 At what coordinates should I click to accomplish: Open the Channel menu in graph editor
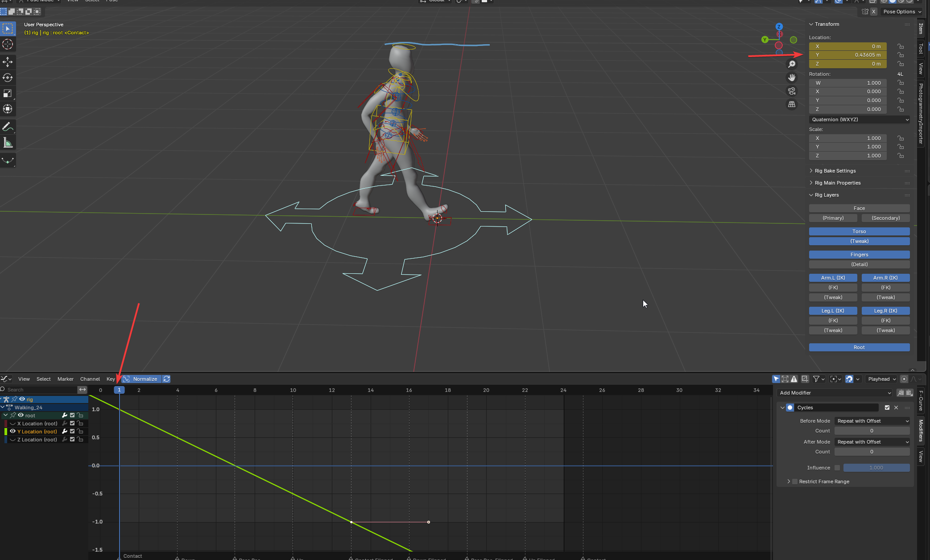[90, 379]
